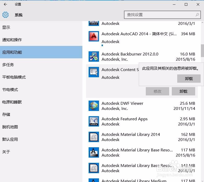The image size is (204, 182).
Task: Focus the 查找设置 search field
Action: (162, 15)
